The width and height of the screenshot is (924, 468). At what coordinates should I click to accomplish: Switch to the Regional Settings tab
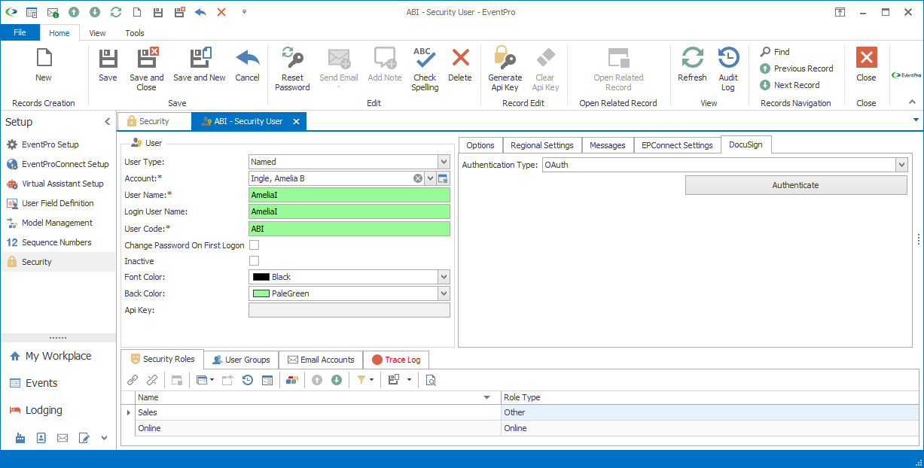[x=541, y=145]
